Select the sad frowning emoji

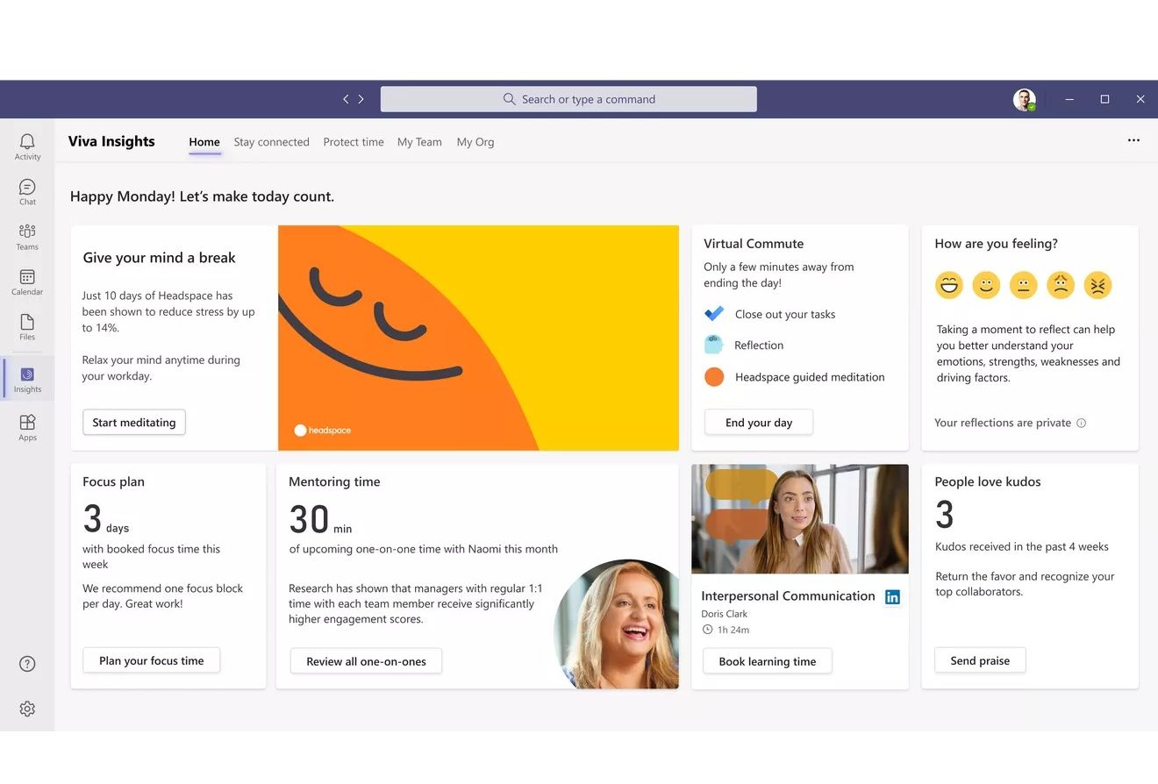(x=1061, y=285)
